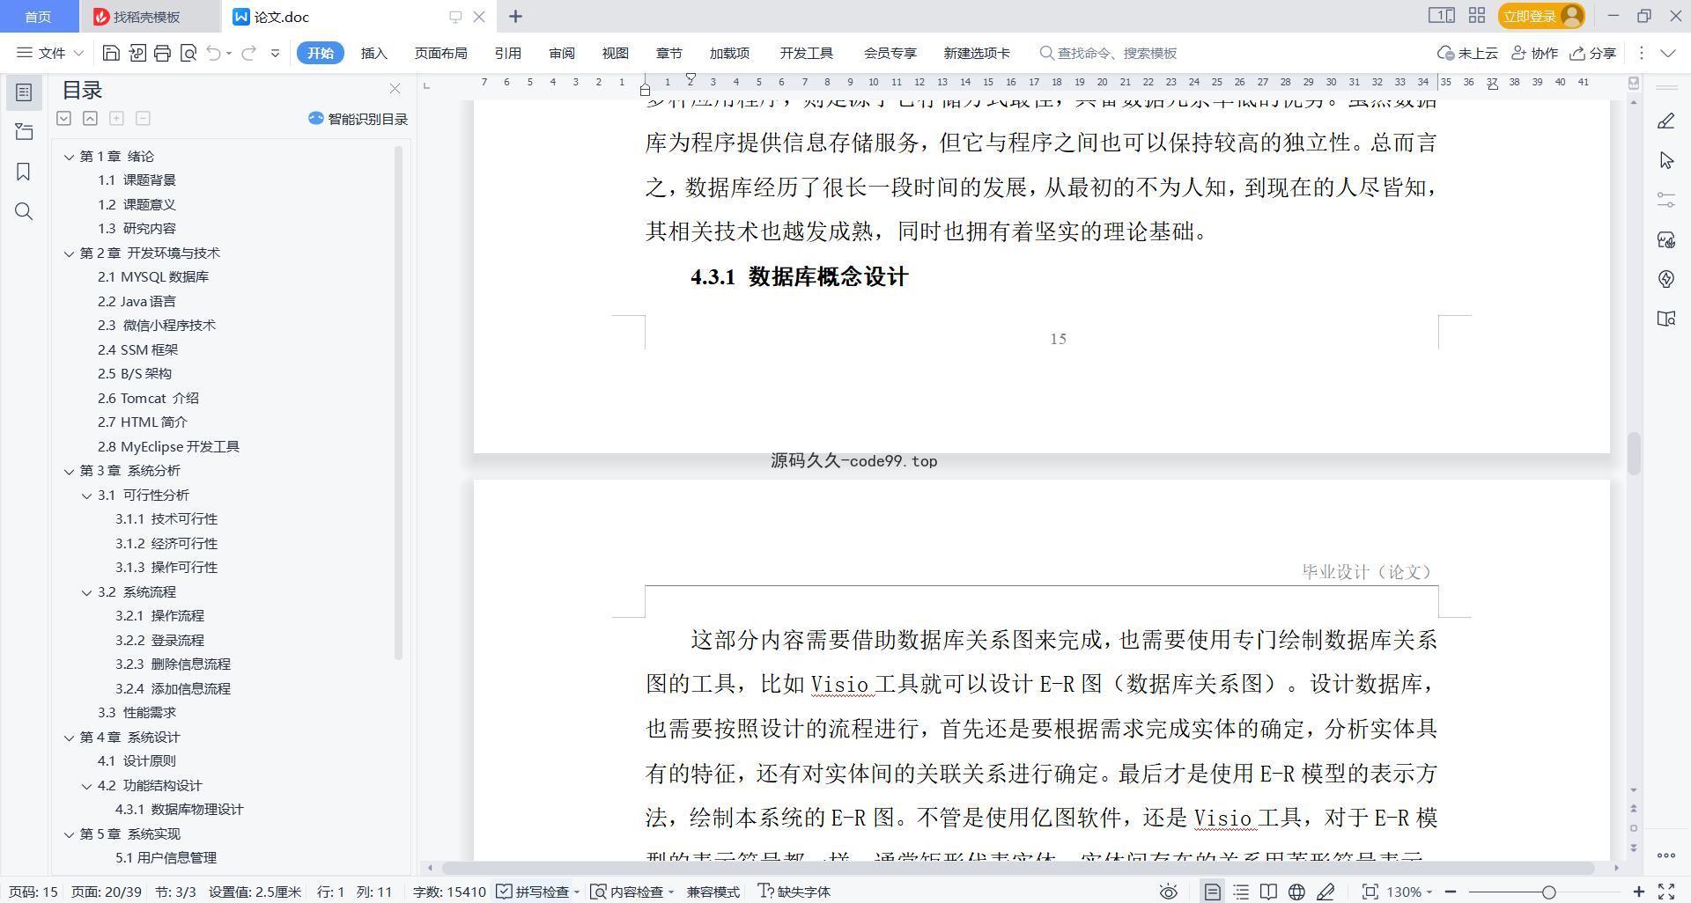Screen dimensions: 1691x903
Task: Close the 目录 outline panel
Action: coord(395,89)
